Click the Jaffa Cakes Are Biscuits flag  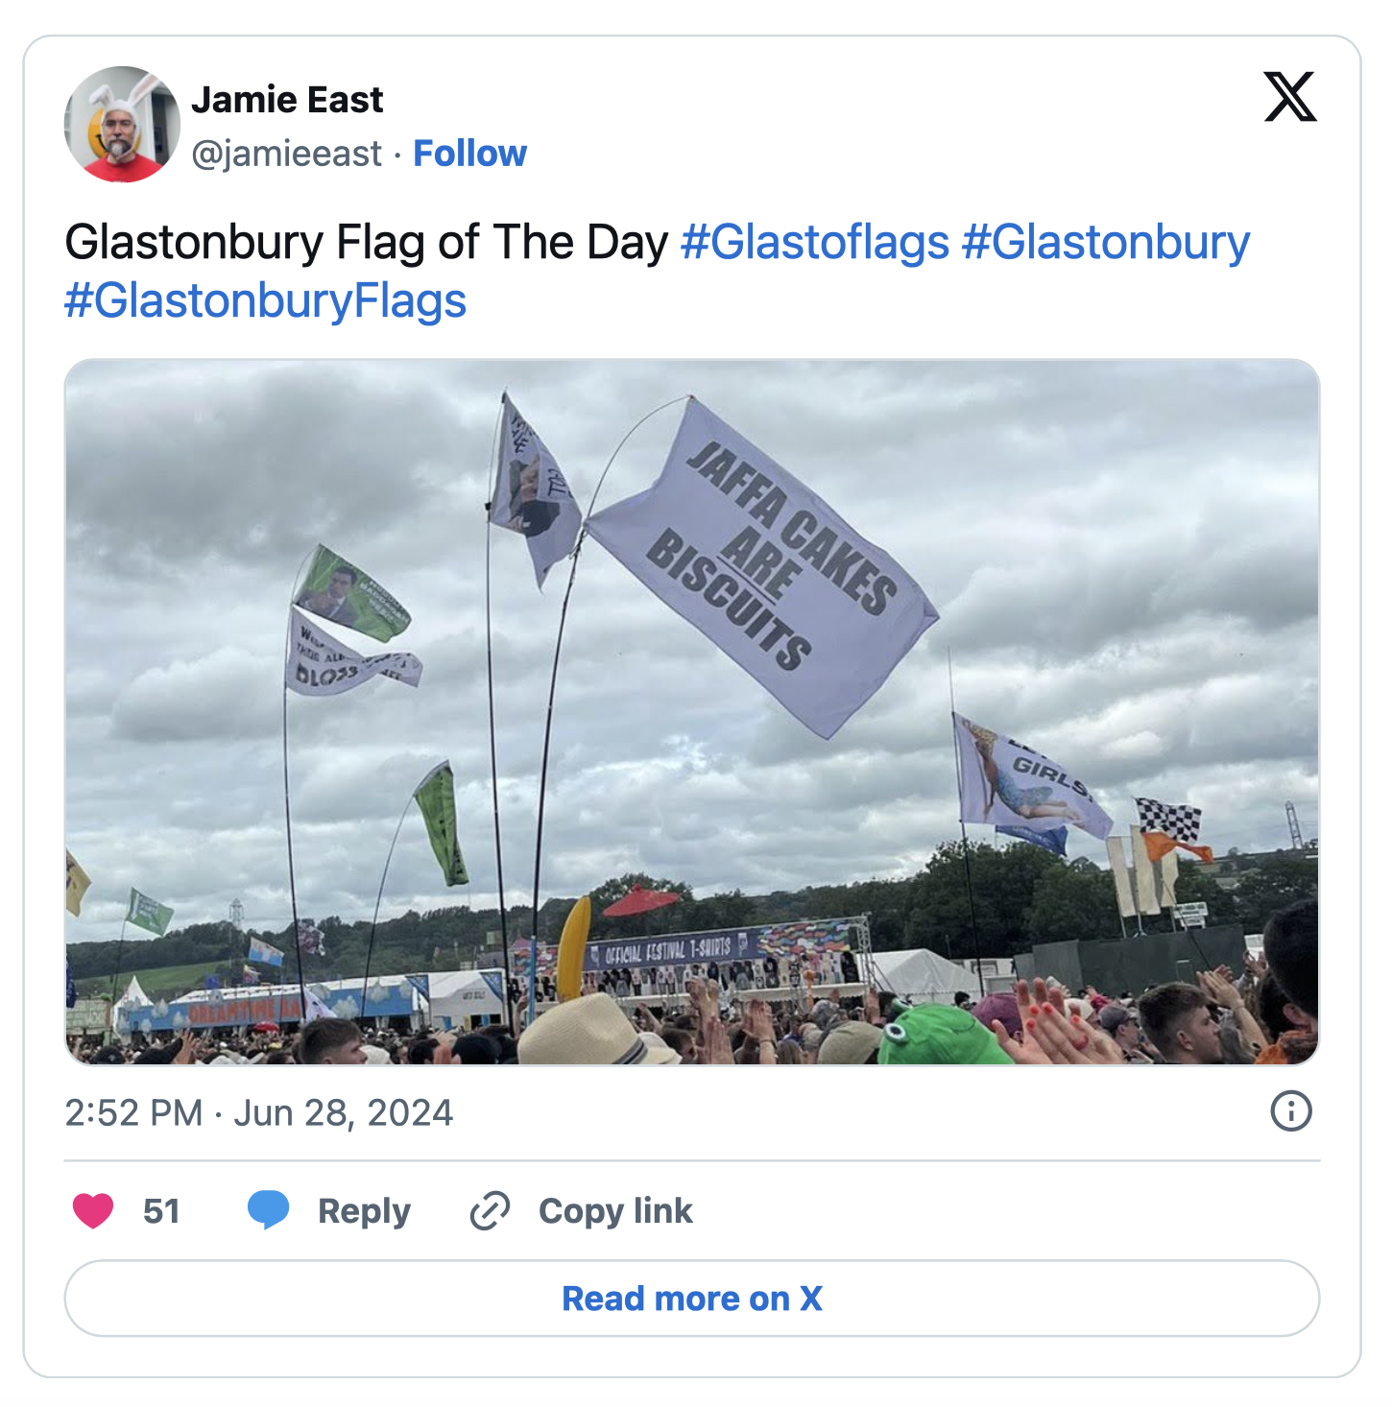tap(761, 567)
